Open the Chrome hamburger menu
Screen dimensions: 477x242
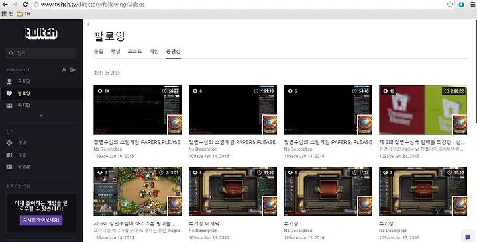[473, 4]
